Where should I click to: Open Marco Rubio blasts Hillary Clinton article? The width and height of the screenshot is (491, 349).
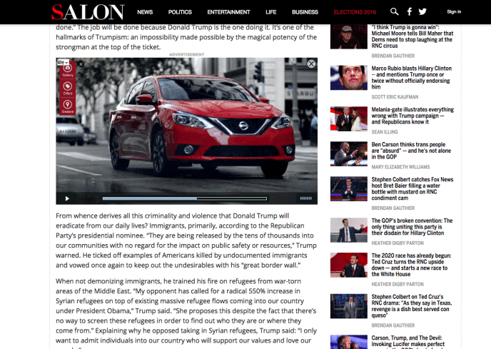tap(412, 77)
